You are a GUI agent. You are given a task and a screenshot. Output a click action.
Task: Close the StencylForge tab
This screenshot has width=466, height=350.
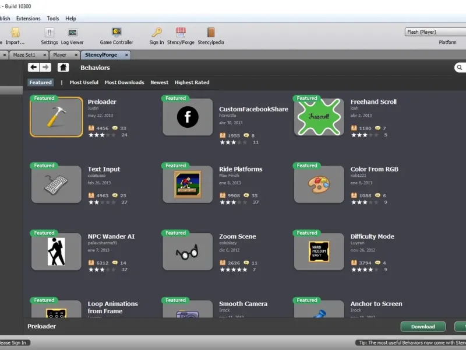pyautogui.click(x=126, y=55)
